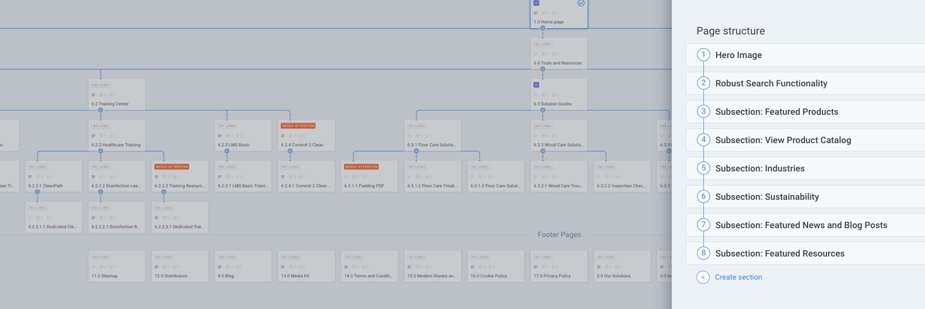This screenshot has height=309, width=925.
Task: Collapse children under 6.2.2.3 Training Resourc.. card
Action: click(164, 192)
